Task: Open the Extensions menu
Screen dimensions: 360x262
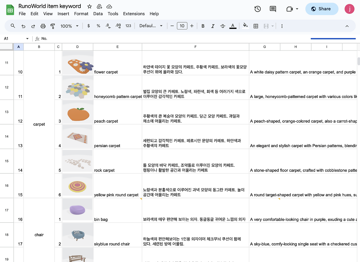Action: pyautogui.click(x=134, y=13)
